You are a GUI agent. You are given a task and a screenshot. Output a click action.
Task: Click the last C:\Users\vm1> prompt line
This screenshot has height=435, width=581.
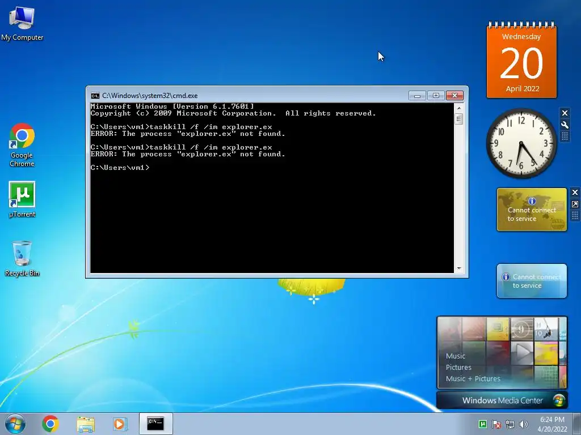click(x=120, y=168)
